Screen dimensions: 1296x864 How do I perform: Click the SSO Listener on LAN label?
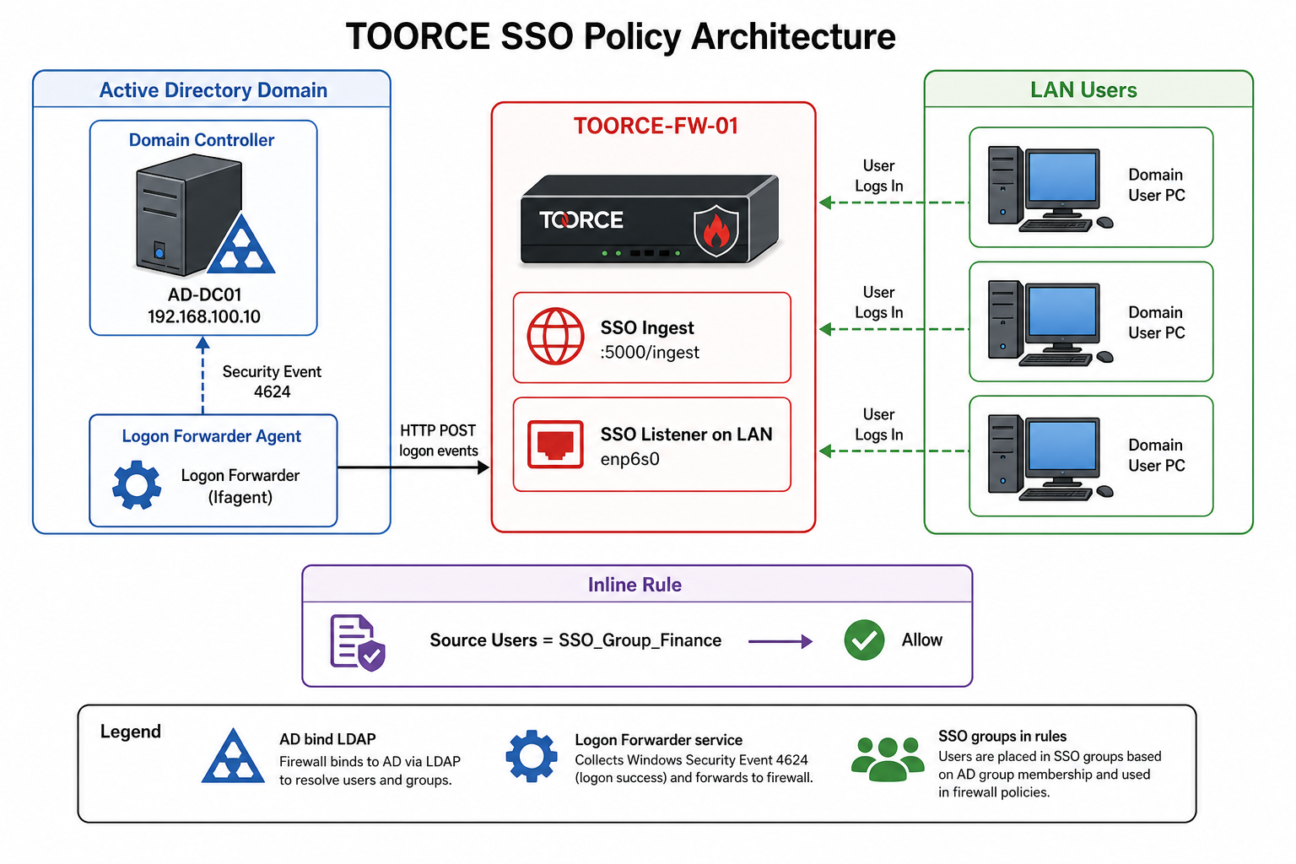click(687, 435)
